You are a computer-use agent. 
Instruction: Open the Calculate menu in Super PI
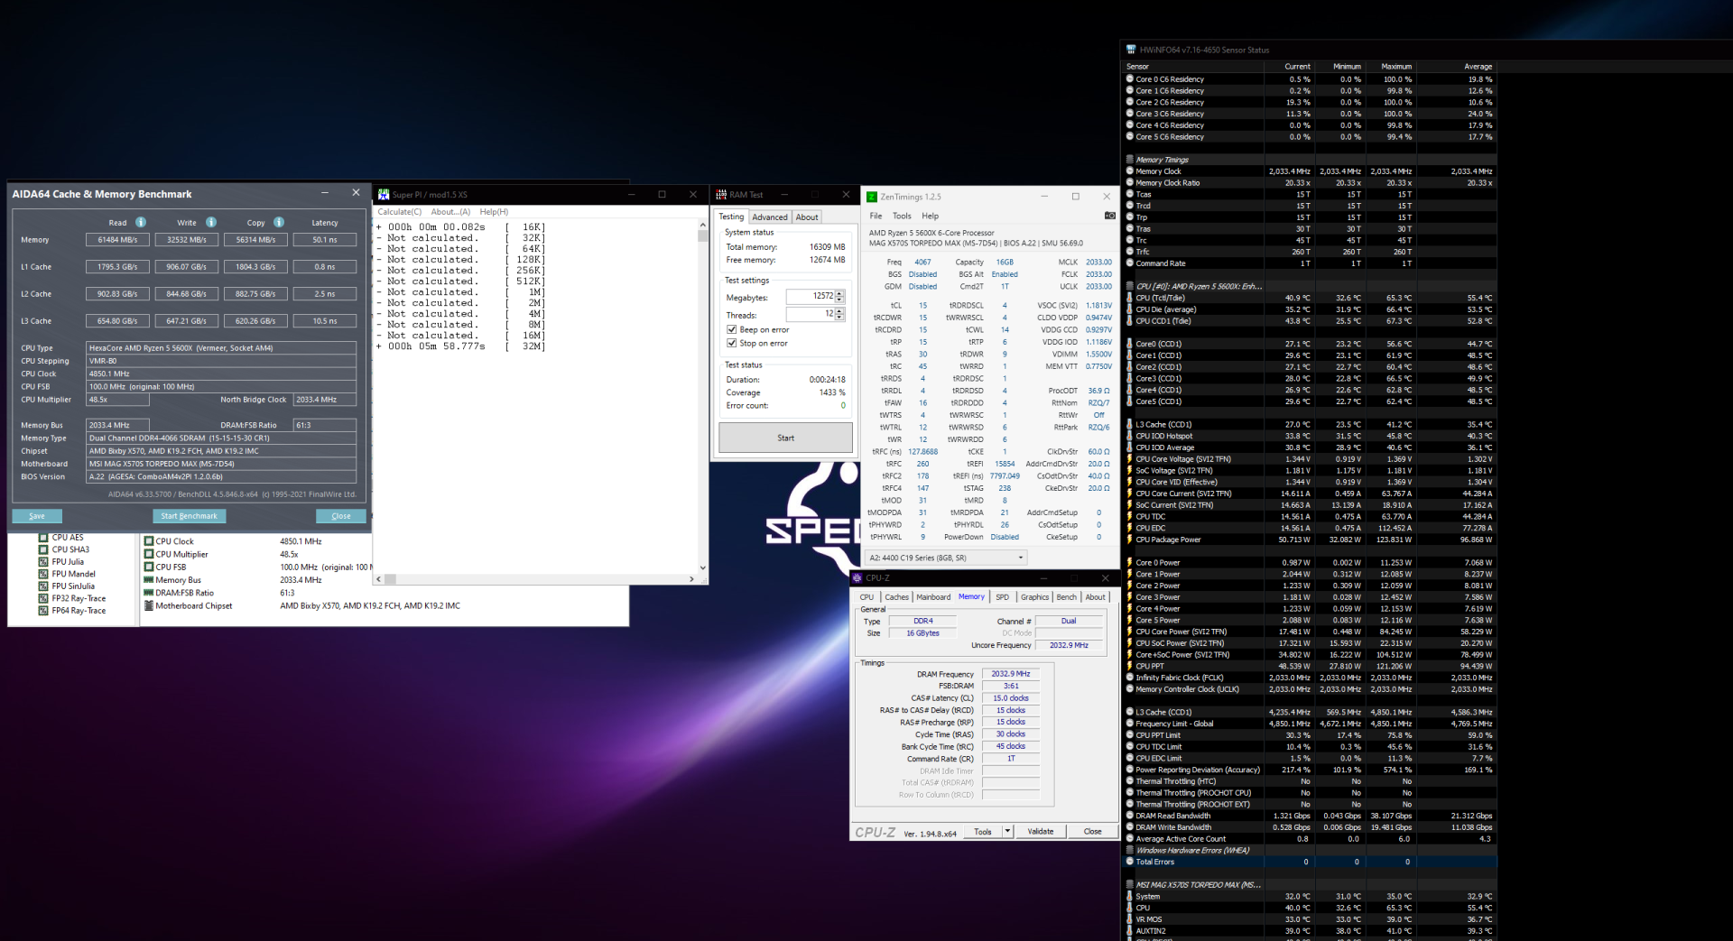pos(399,212)
